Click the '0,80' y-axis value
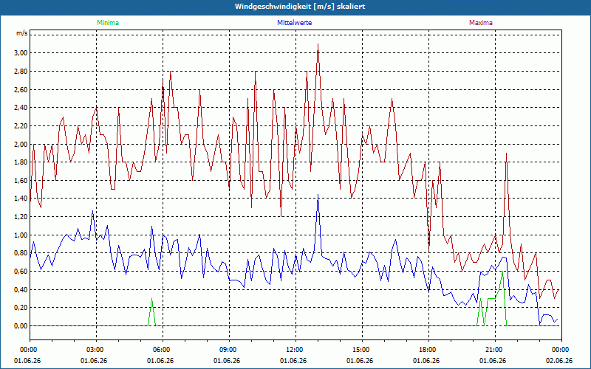The image size is (591, 369). [x=21, y=253]
